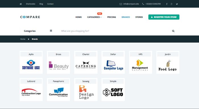
Task: Click the Food Logo brand image
Action: pyautogui.click(x=167, y=65)
